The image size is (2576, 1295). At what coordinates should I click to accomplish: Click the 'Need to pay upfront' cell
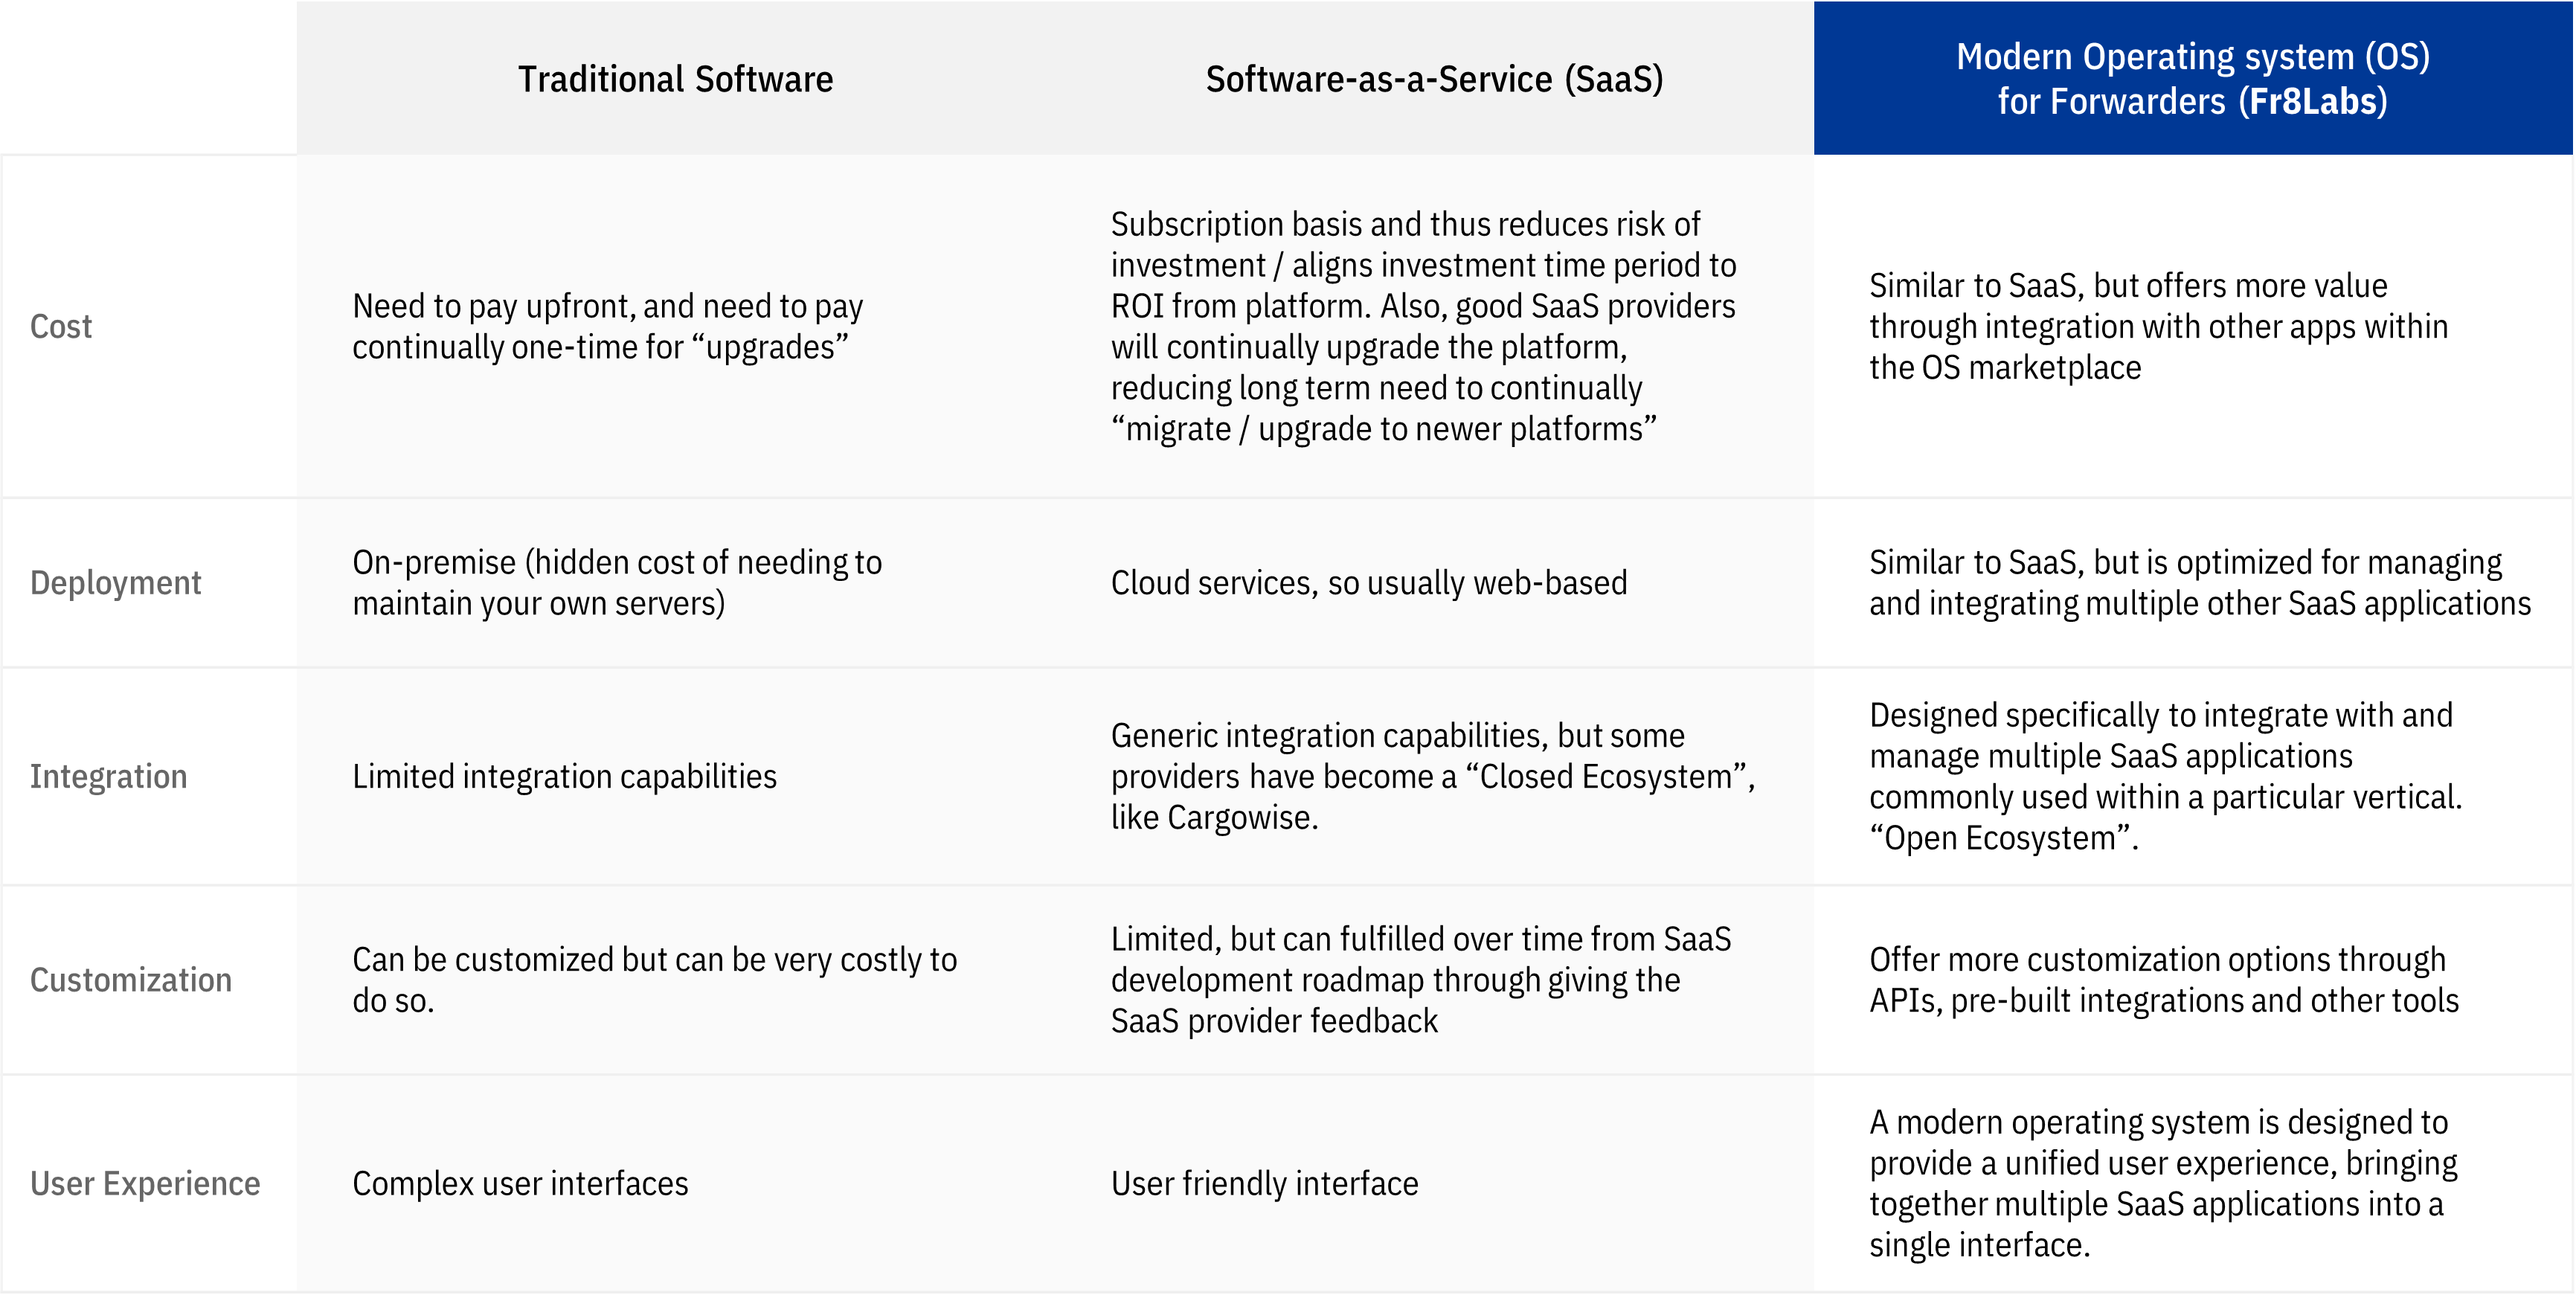pos(608,326)
